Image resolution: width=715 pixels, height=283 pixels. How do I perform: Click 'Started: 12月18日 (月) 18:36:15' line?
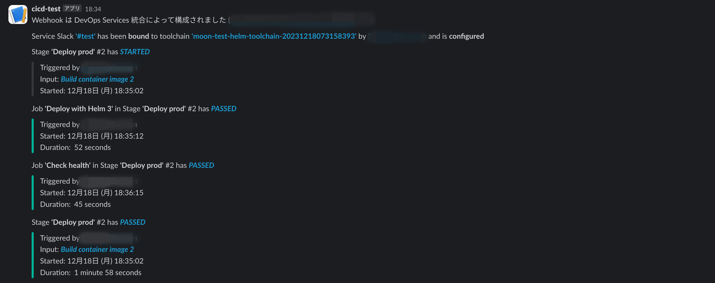(92, 193)
